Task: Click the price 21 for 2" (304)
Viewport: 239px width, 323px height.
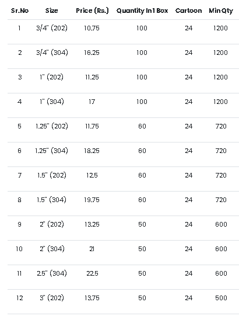Action: [x=92, y=249]
